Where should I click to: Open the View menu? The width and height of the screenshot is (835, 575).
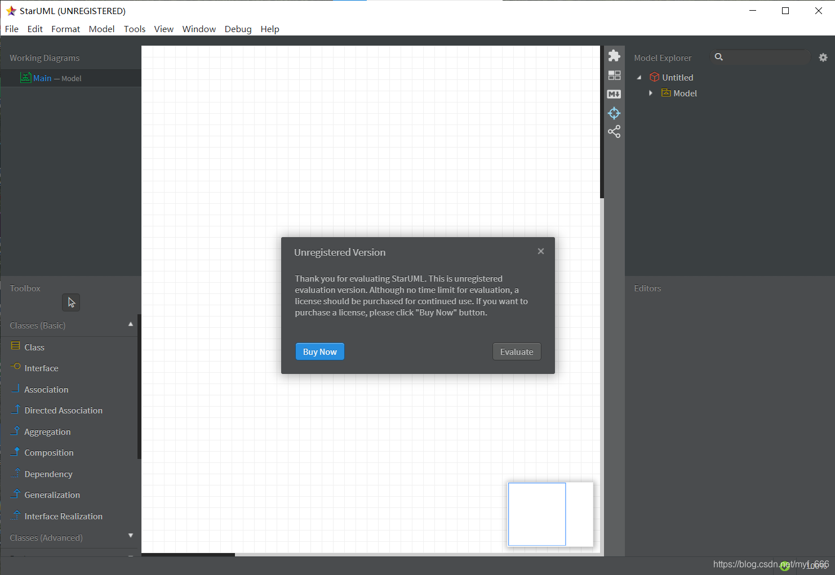pyautogui.click(x=163, y=29)
